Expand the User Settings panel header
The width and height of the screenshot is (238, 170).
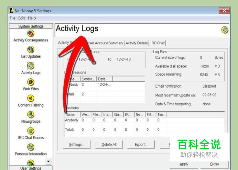[x=31, y=168]
